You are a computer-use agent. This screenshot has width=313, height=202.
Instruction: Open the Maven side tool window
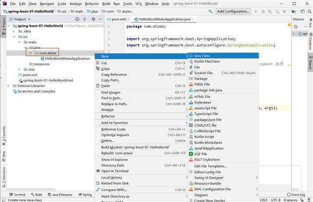pos(310,63)
